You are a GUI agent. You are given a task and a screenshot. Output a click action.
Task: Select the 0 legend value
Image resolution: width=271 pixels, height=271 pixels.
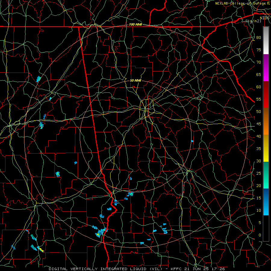tap(260, 235)
